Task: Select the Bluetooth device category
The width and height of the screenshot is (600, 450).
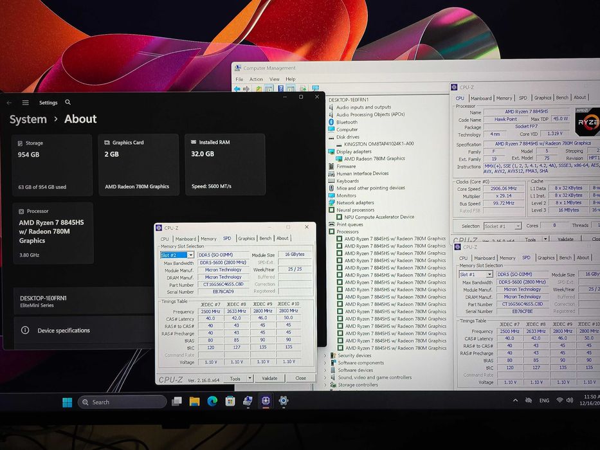Action: (x=347, y=122)
